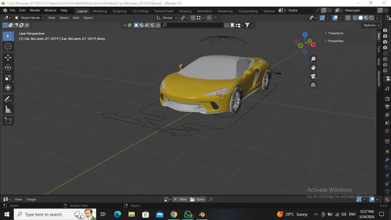Screen dimensions: 391x220
Task: Open the View Layer properties tab
Action: 387,115
